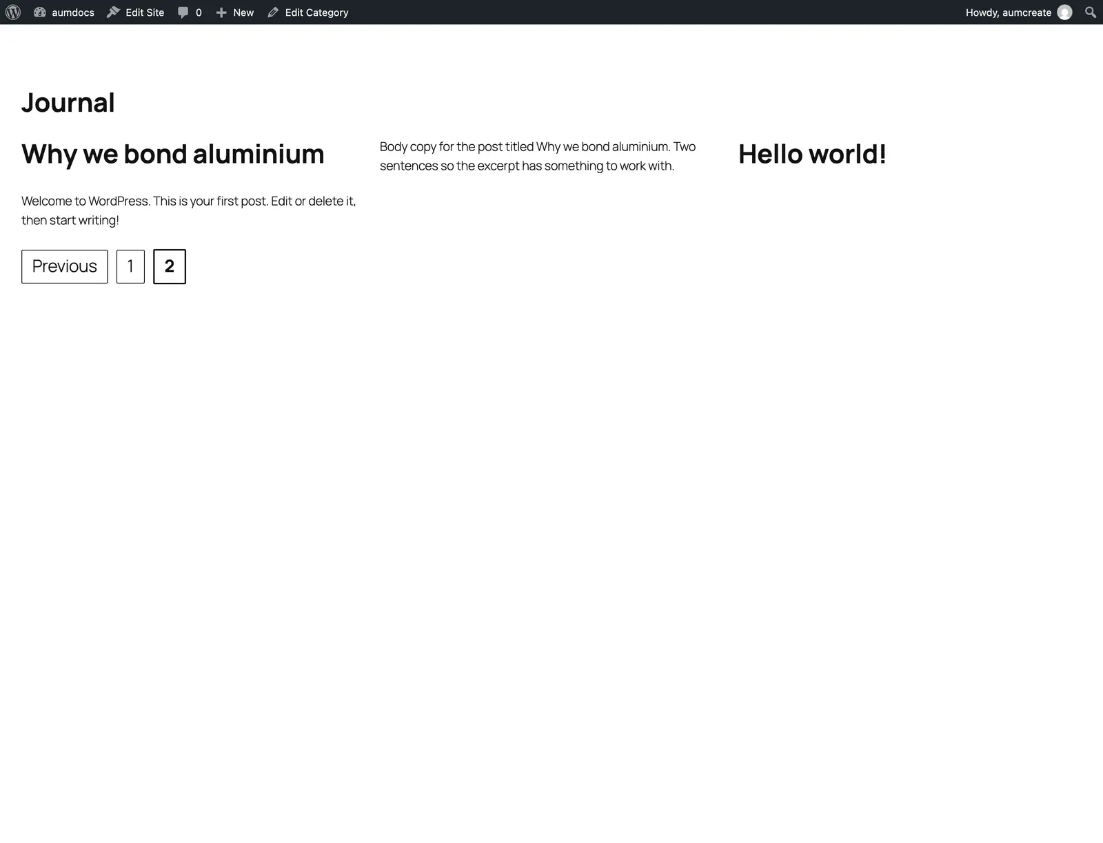Go to the Previous page
The image size is (1103, 843).
[65, 266]
